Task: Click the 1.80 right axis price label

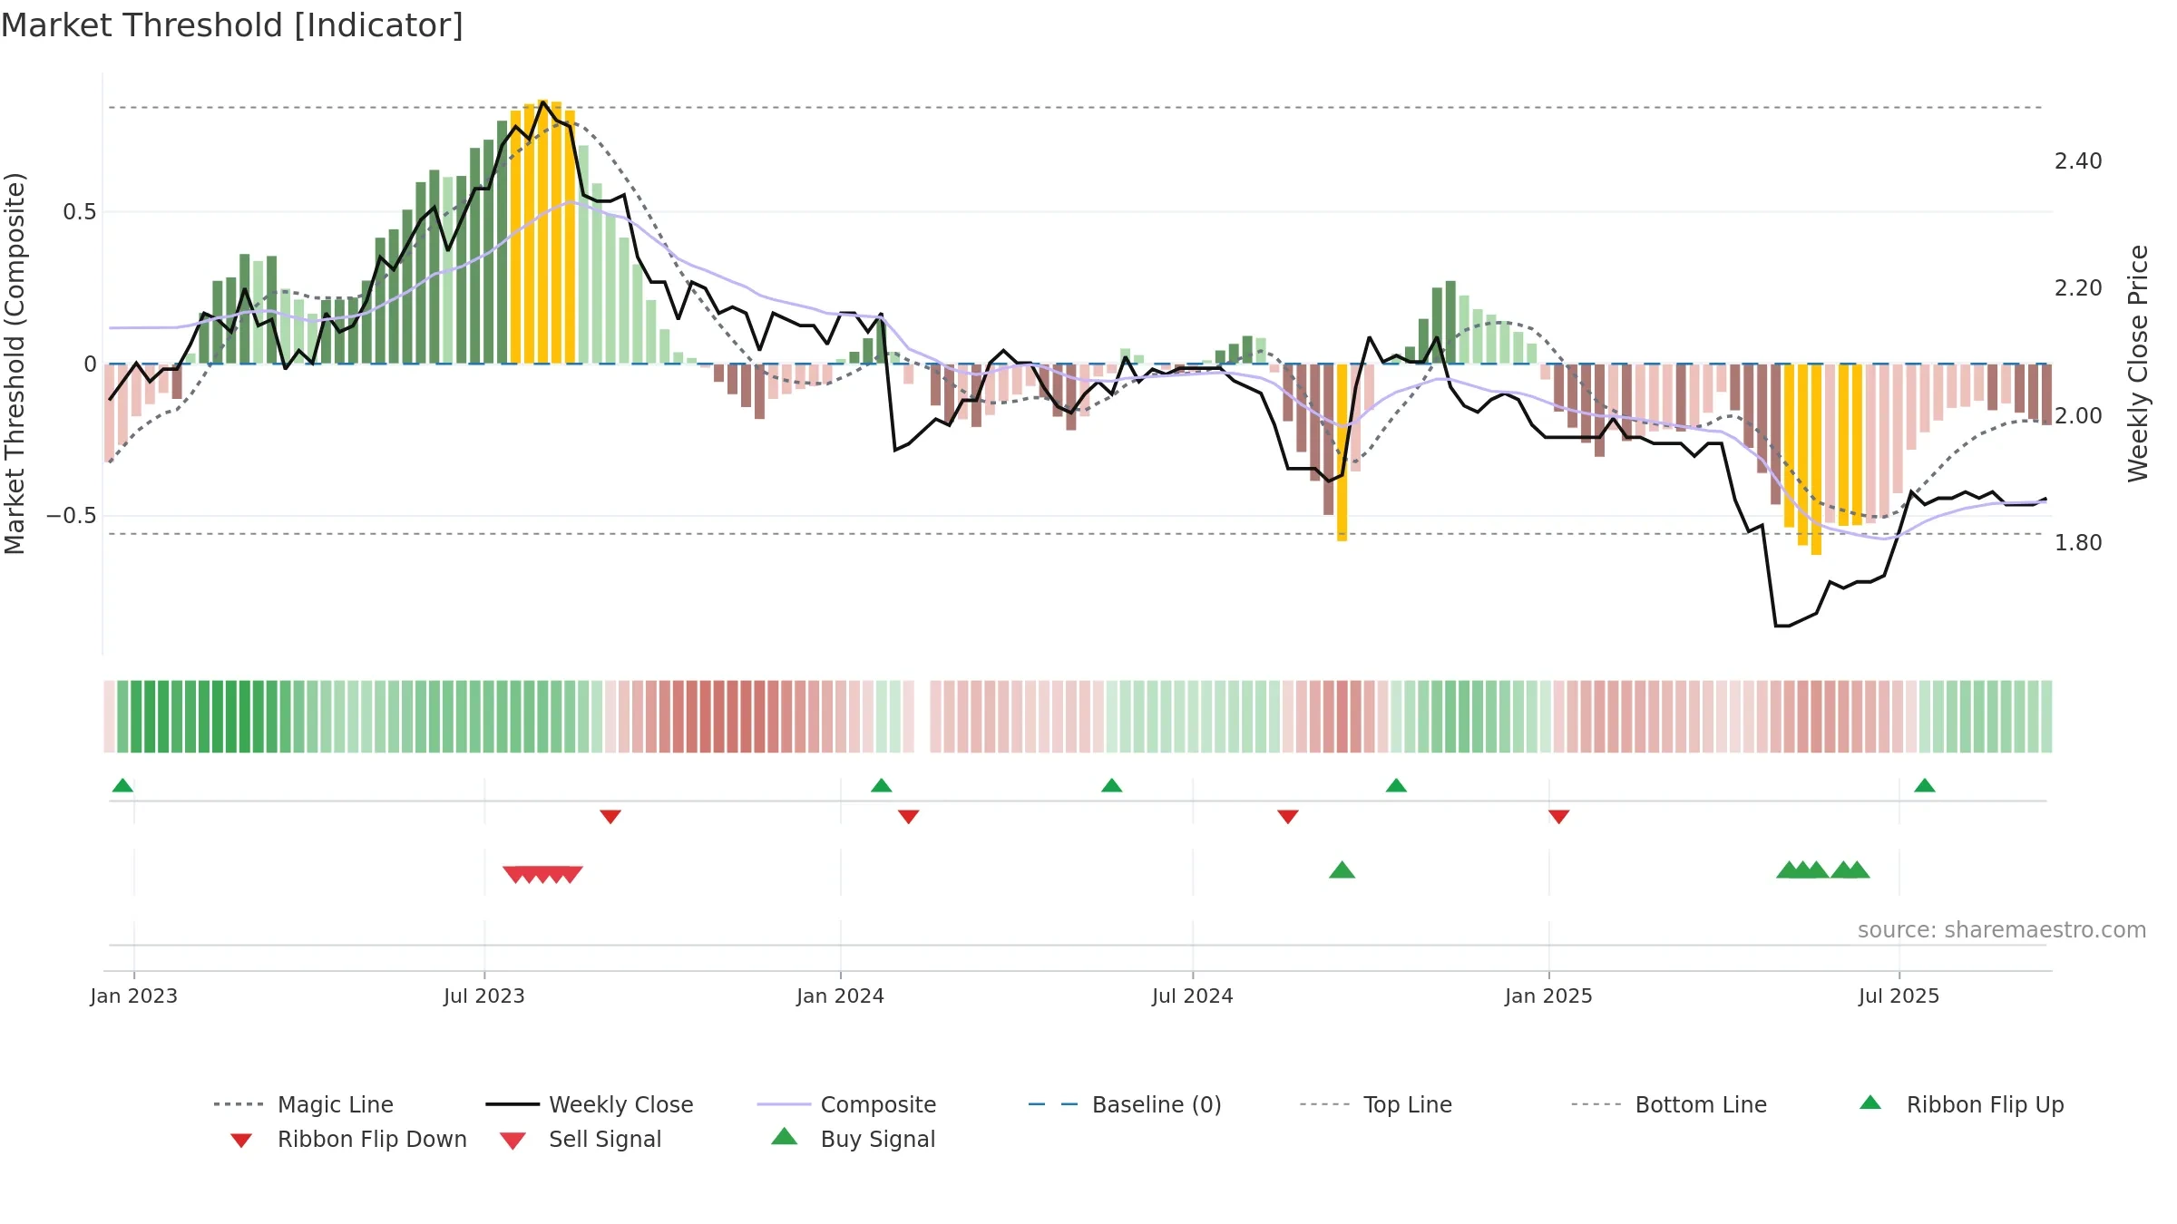Action: [2078, 543]
